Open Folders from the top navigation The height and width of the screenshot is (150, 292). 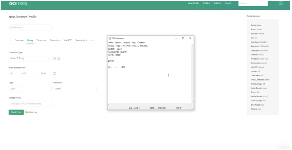(x=217, y=3)
